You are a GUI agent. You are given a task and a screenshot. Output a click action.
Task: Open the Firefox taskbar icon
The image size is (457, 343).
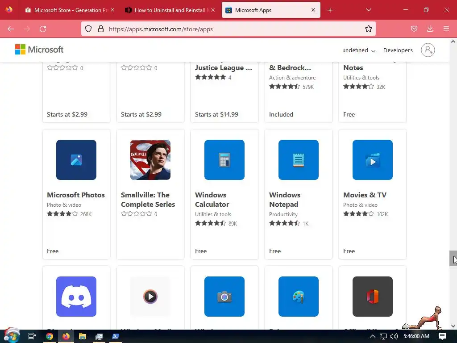[x=66, y=336]
